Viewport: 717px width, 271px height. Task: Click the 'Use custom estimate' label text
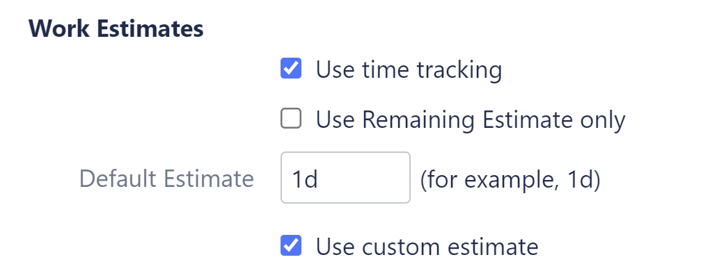[x=427, y=247]
